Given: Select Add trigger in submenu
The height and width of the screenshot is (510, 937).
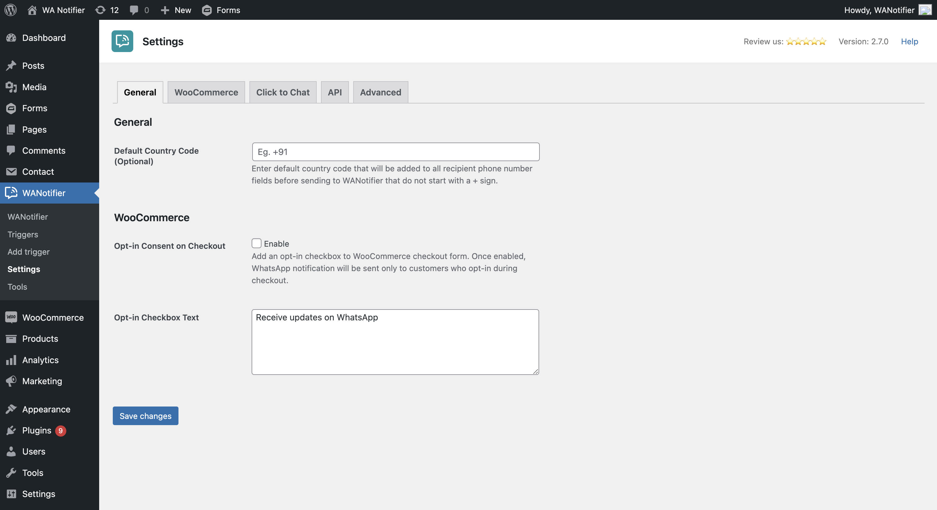Looking at the screenshot, I should click(x=29, y=252).
